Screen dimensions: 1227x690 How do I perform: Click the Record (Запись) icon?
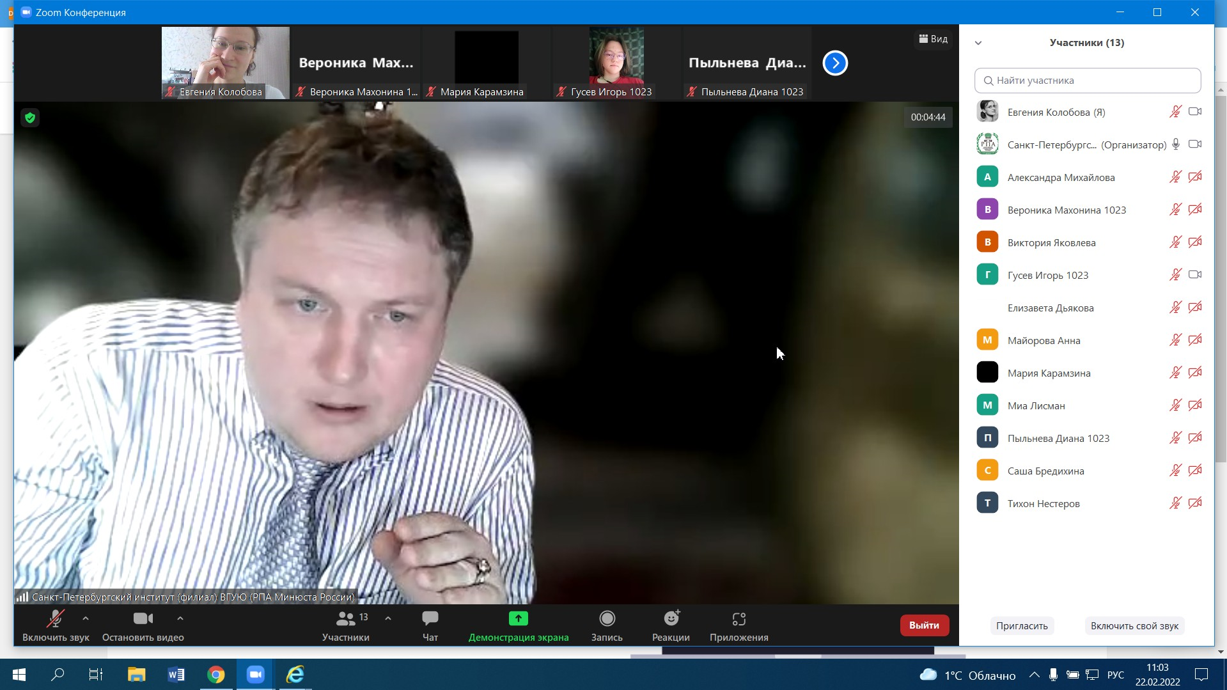[607, 619]
